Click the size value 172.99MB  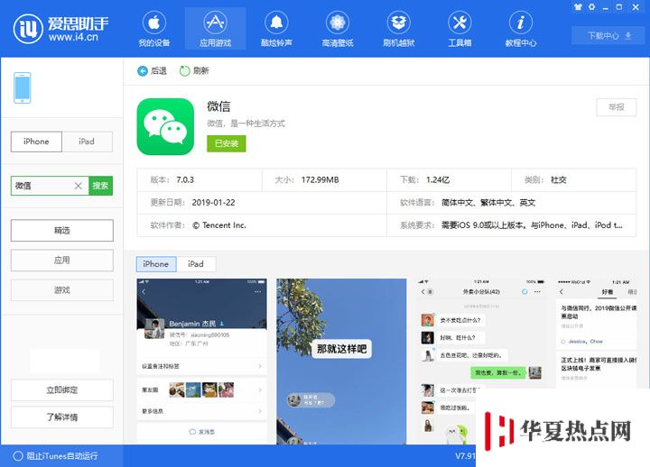[320, 179]
